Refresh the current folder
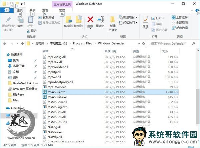 [143, 44]
